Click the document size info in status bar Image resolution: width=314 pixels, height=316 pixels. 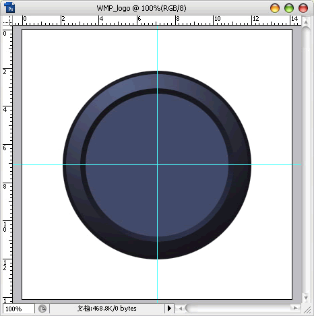point(107,309)
